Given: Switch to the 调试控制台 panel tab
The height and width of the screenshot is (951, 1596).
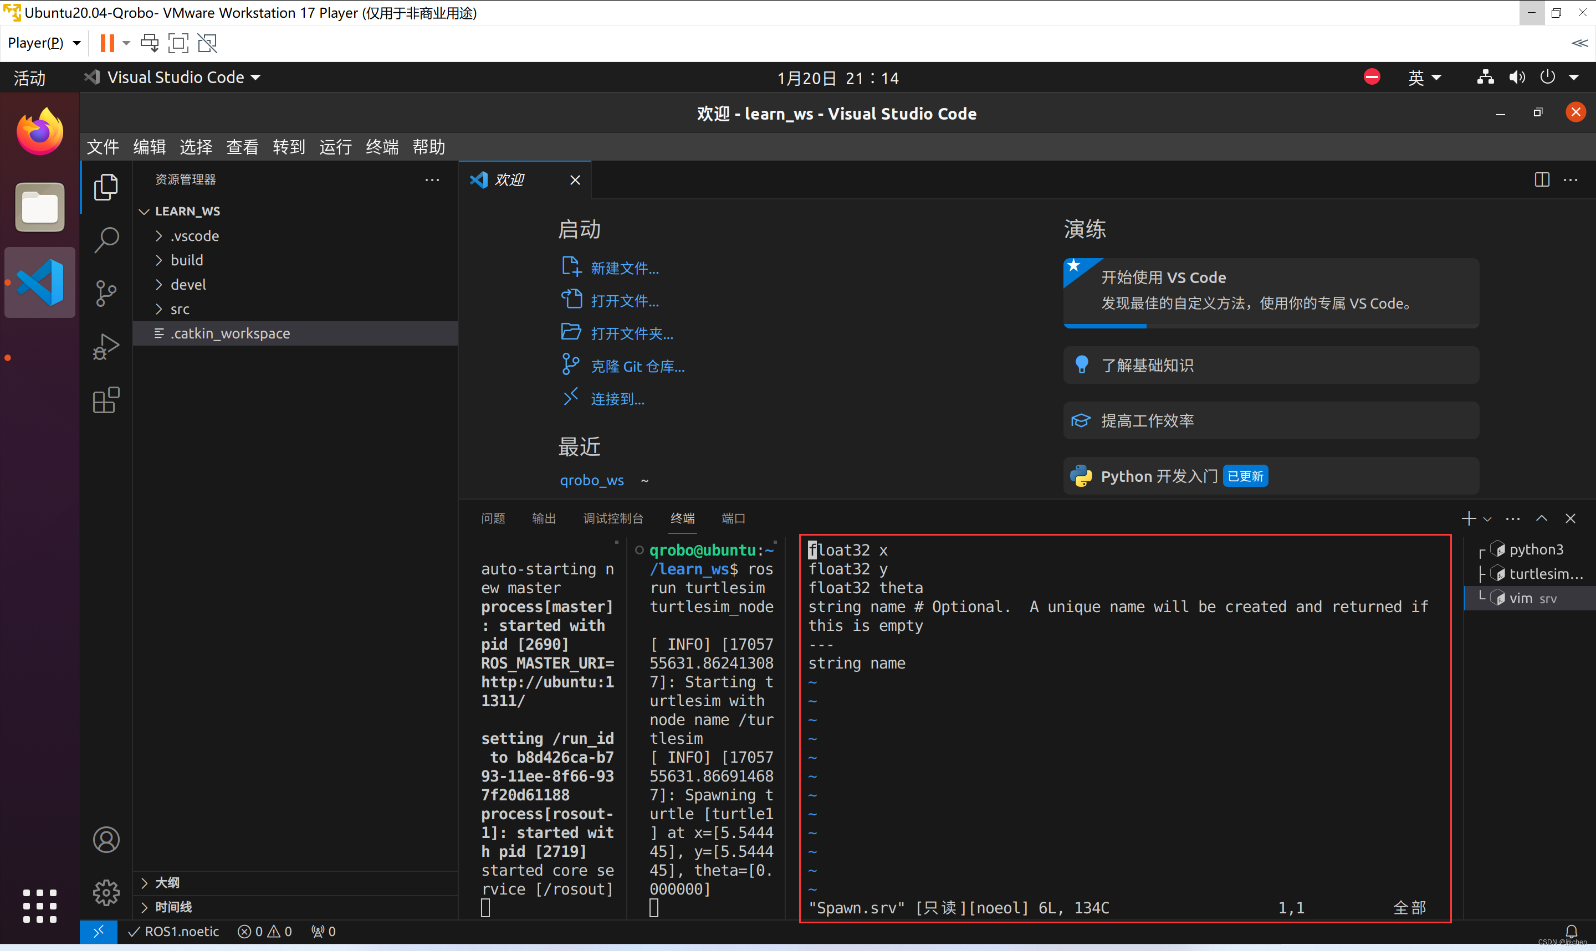Looking at the screenshot, I should tap(613, 518).
